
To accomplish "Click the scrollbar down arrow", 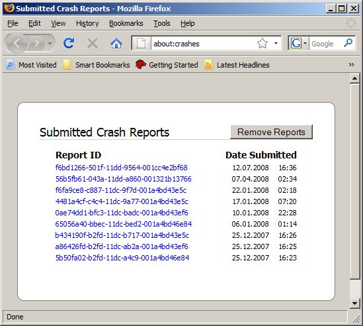I will click(x=354, y=303).
